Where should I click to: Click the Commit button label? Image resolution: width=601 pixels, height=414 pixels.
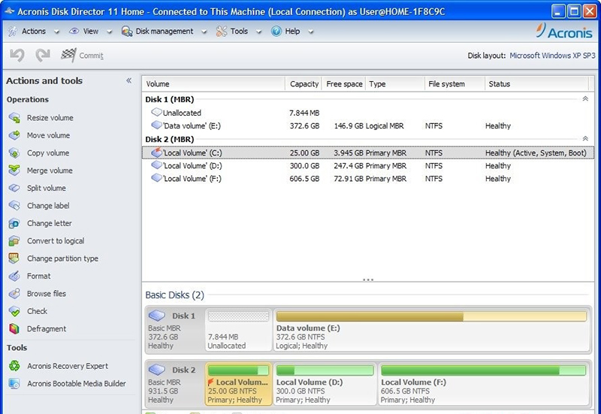91,56
